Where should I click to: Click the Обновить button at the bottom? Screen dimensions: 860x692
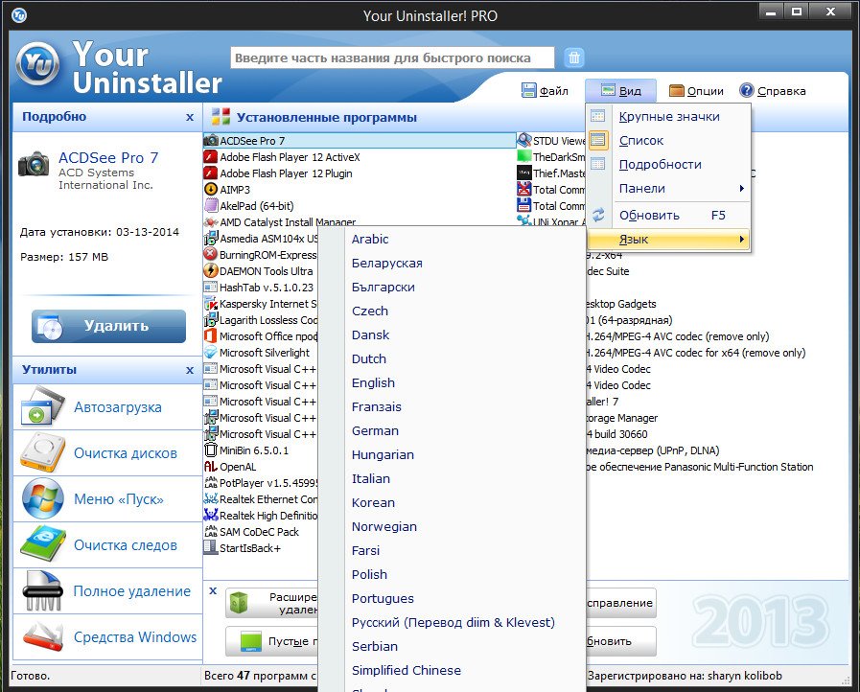pos(620,641)
